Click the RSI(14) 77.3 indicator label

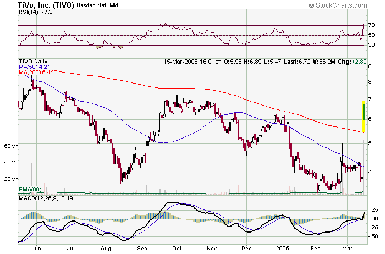(36, 12)
